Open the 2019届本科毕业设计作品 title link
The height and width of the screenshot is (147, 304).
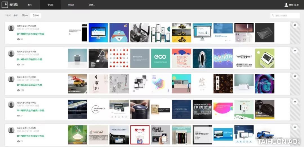29,60
